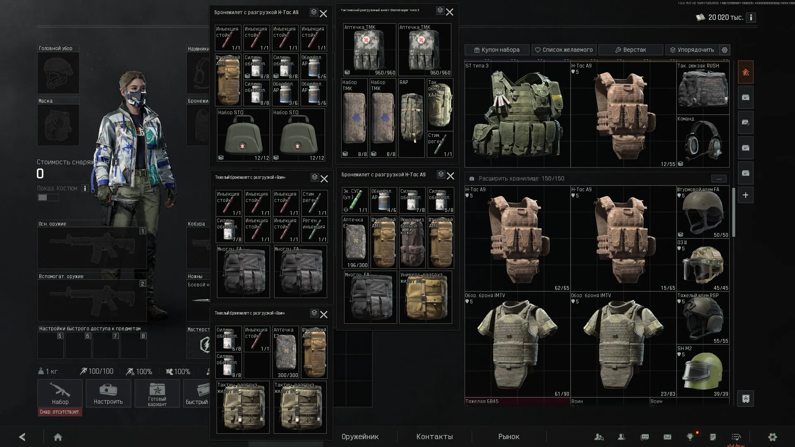Open the find friends search icon
This screenshot has height=447, width=795.
(x=599, y=437)
